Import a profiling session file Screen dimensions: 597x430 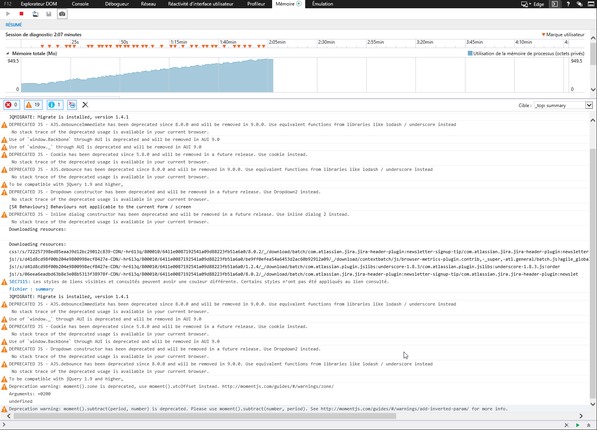tap(35, 14)
